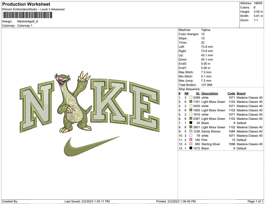Click the green Nike swoosh in the preview
The width and height of the screenshot is (265, 204).
point(92,146)
